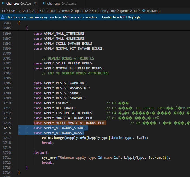Click line number 3717 in the gutter
This screenshot has height=177, width=190.
(7, 138)
